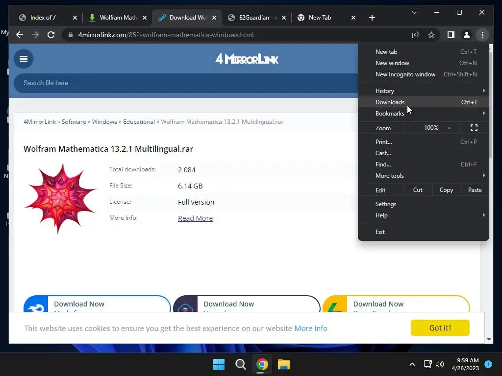Open the Windows Start menu
502x376 pixels.
[219, 364]
